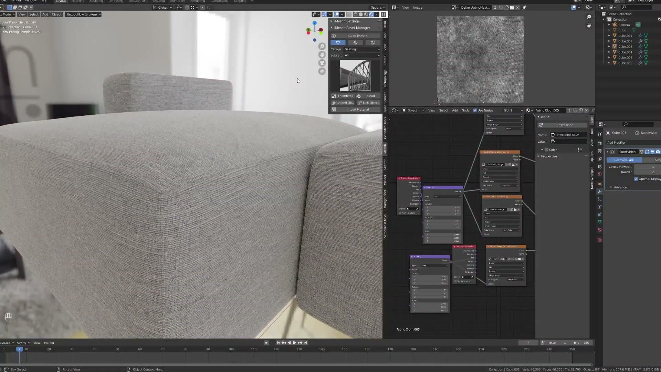661x372 pixels.
Task: Open object properties orange square tab
Action: 599,184
